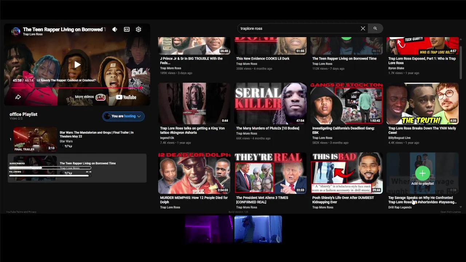Screen dimensions: 466x262
Task: Open the J Prince video thumbnail
Action: click(194, 46)
